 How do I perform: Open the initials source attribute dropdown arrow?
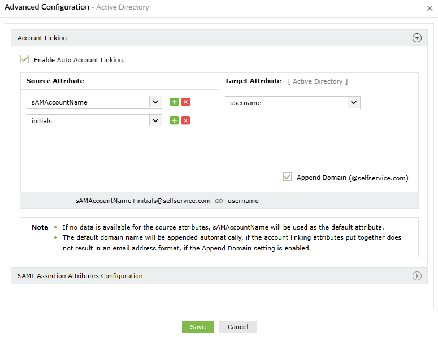pos(155,120)
